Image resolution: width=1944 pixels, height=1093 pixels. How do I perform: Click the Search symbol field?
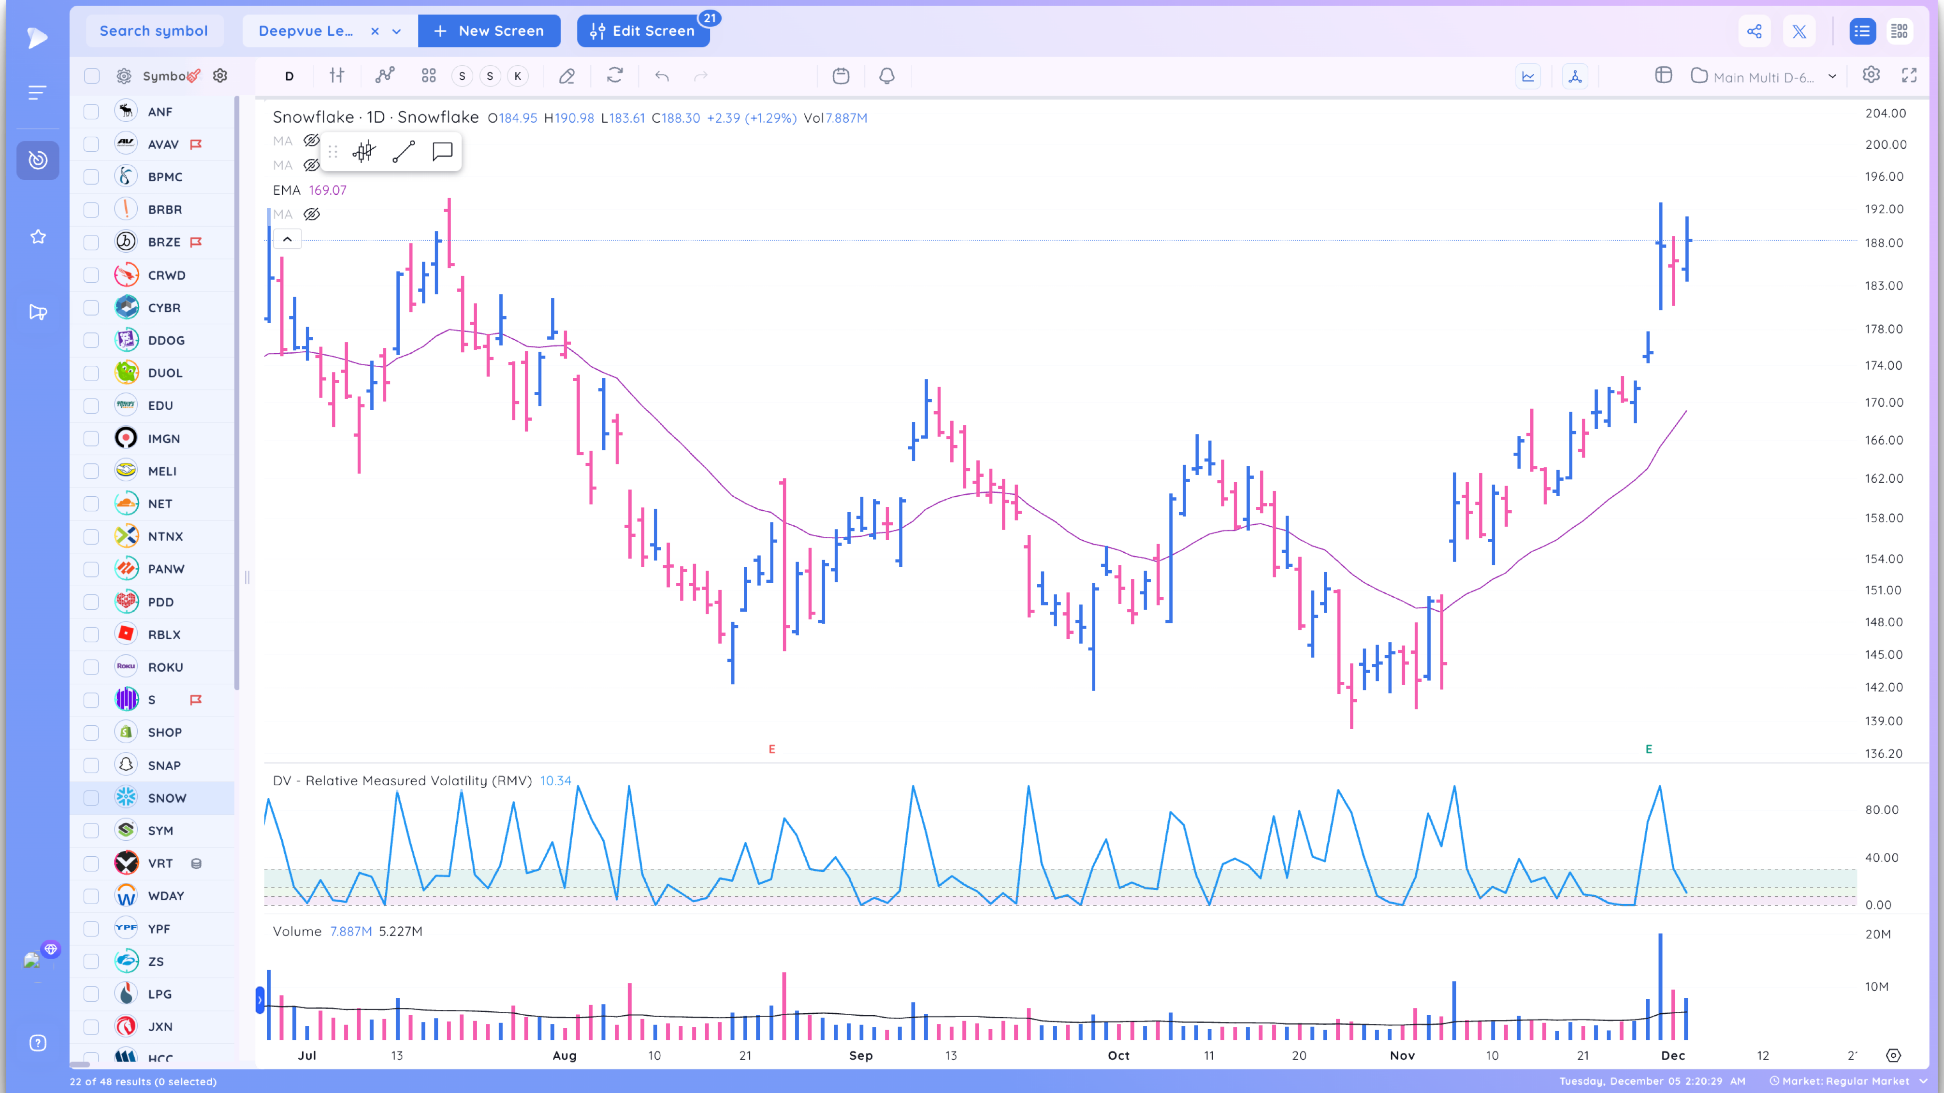click(x=154, y=31)
